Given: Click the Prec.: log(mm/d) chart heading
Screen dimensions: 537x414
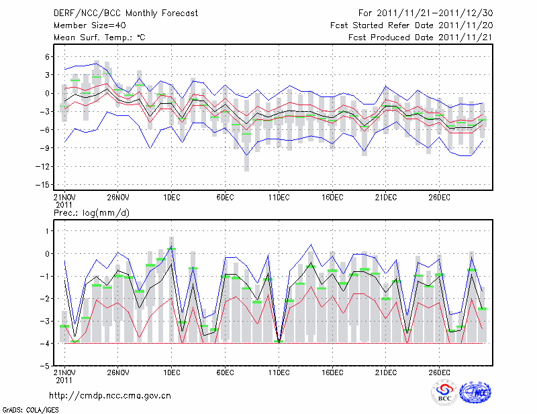Looking at the screenshot, I should [90, 212].
